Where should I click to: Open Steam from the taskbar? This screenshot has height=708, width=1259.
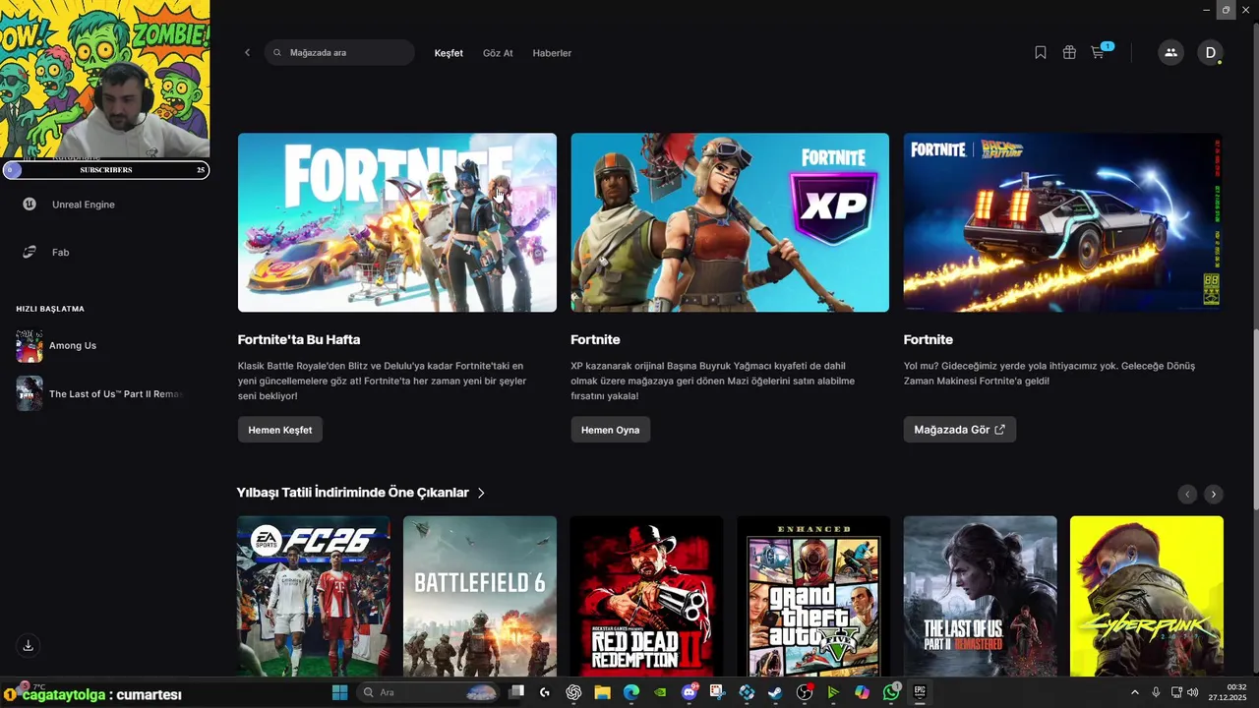point(775,692)
